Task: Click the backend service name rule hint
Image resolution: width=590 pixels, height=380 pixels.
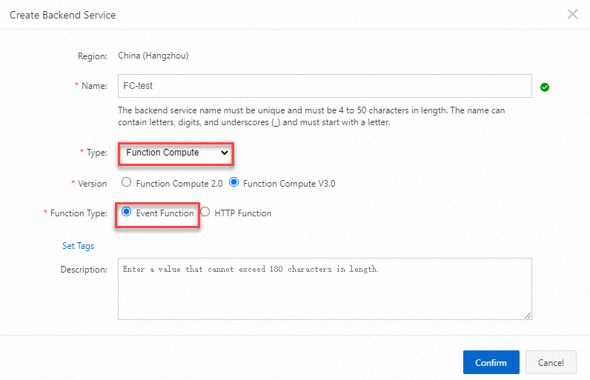Action: click(311, 116)
